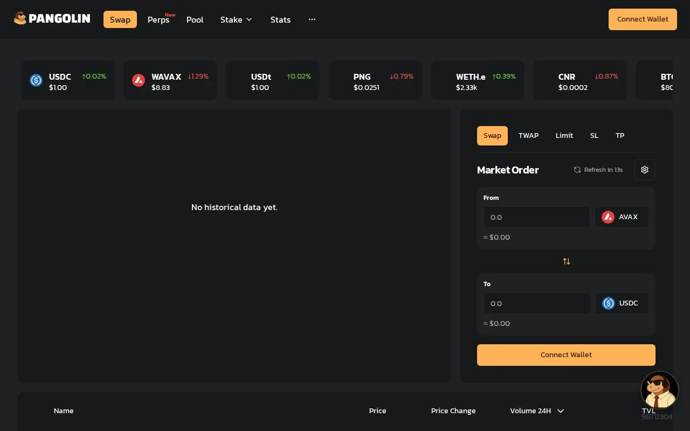Select the USDt ticker card
Image resolution: width=690 pixels, height=431 pixels.
point(273,80)
